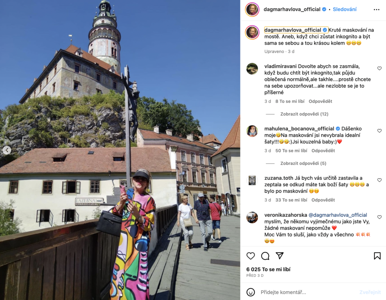Like mahulena_bocanova_official's comment
This screenshot has width=386, height=300.
tap(379, 130)
